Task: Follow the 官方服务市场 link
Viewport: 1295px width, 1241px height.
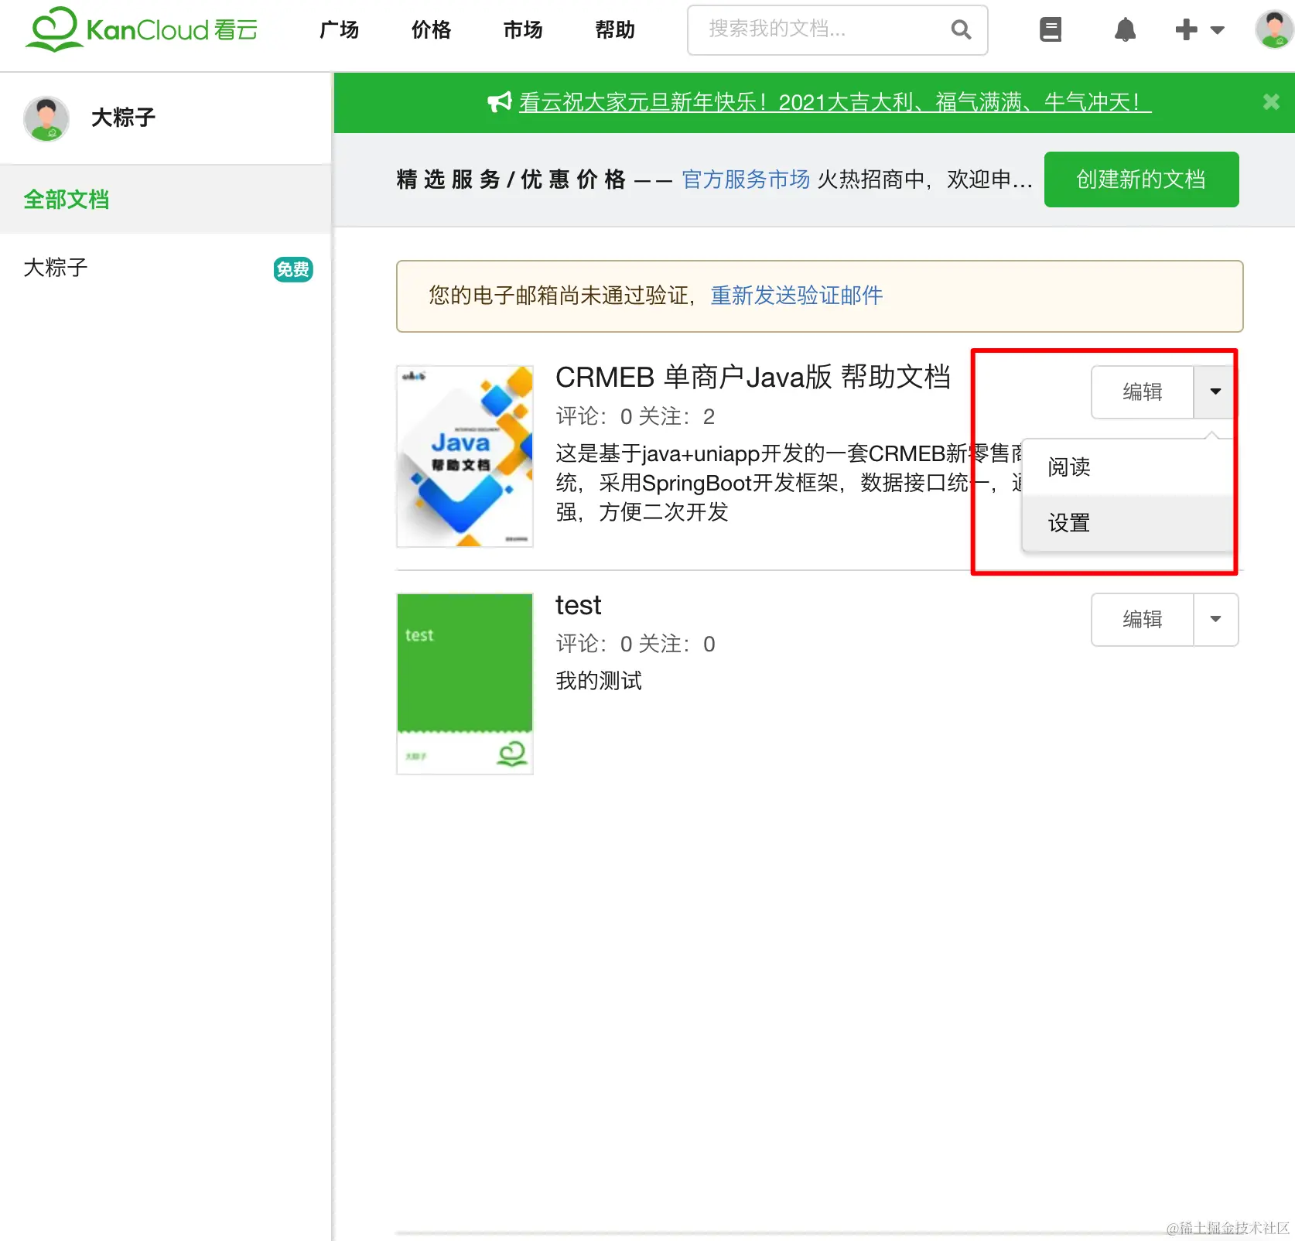Action: click(x=746, y=179)
